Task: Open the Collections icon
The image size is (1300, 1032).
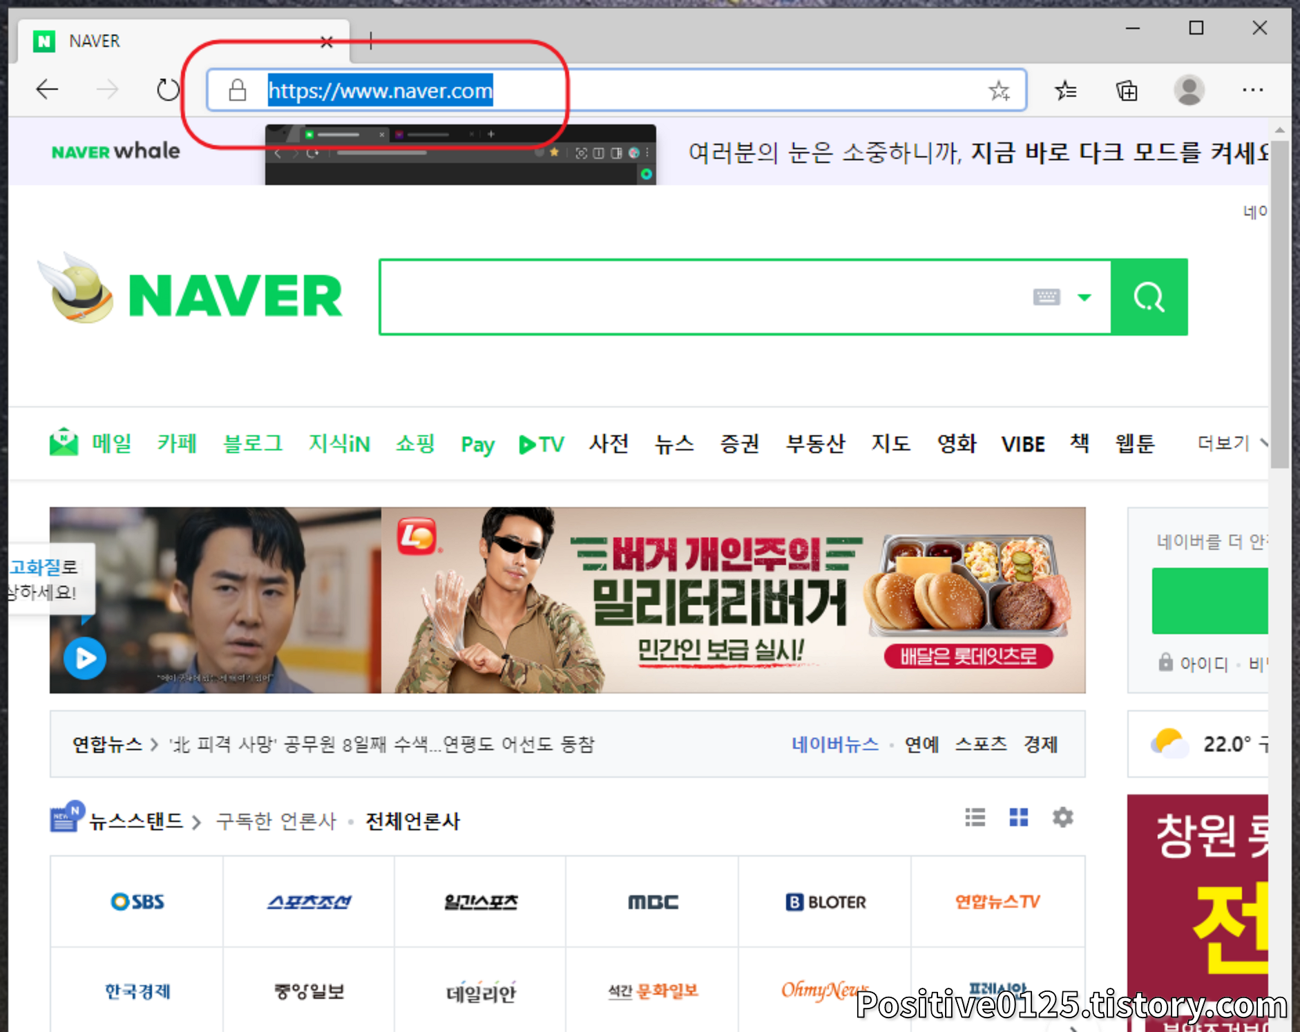Action: click(x=1127, y=90)
